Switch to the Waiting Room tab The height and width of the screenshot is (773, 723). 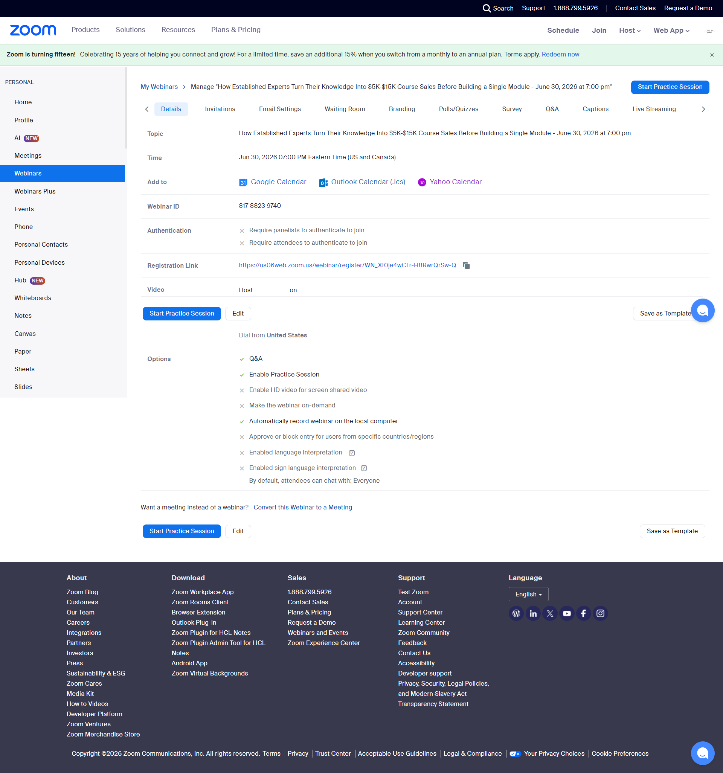[x=345, y=109]
